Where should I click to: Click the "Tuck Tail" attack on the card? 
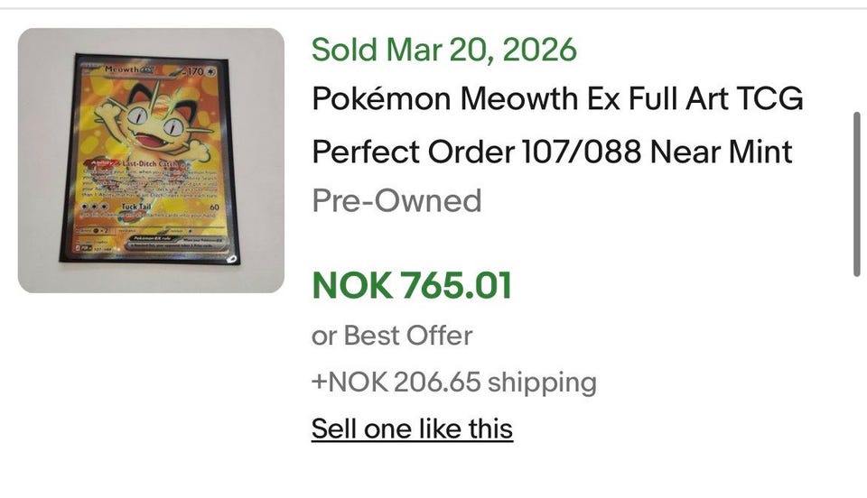click(x=135, y=207)
